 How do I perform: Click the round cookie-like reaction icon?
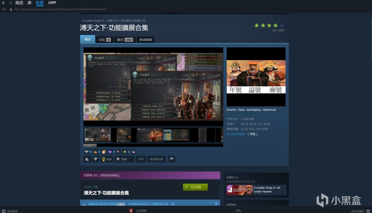(x=104, y=152)
